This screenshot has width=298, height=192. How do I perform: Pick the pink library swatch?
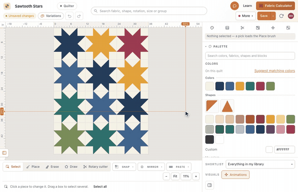[280, 130]
